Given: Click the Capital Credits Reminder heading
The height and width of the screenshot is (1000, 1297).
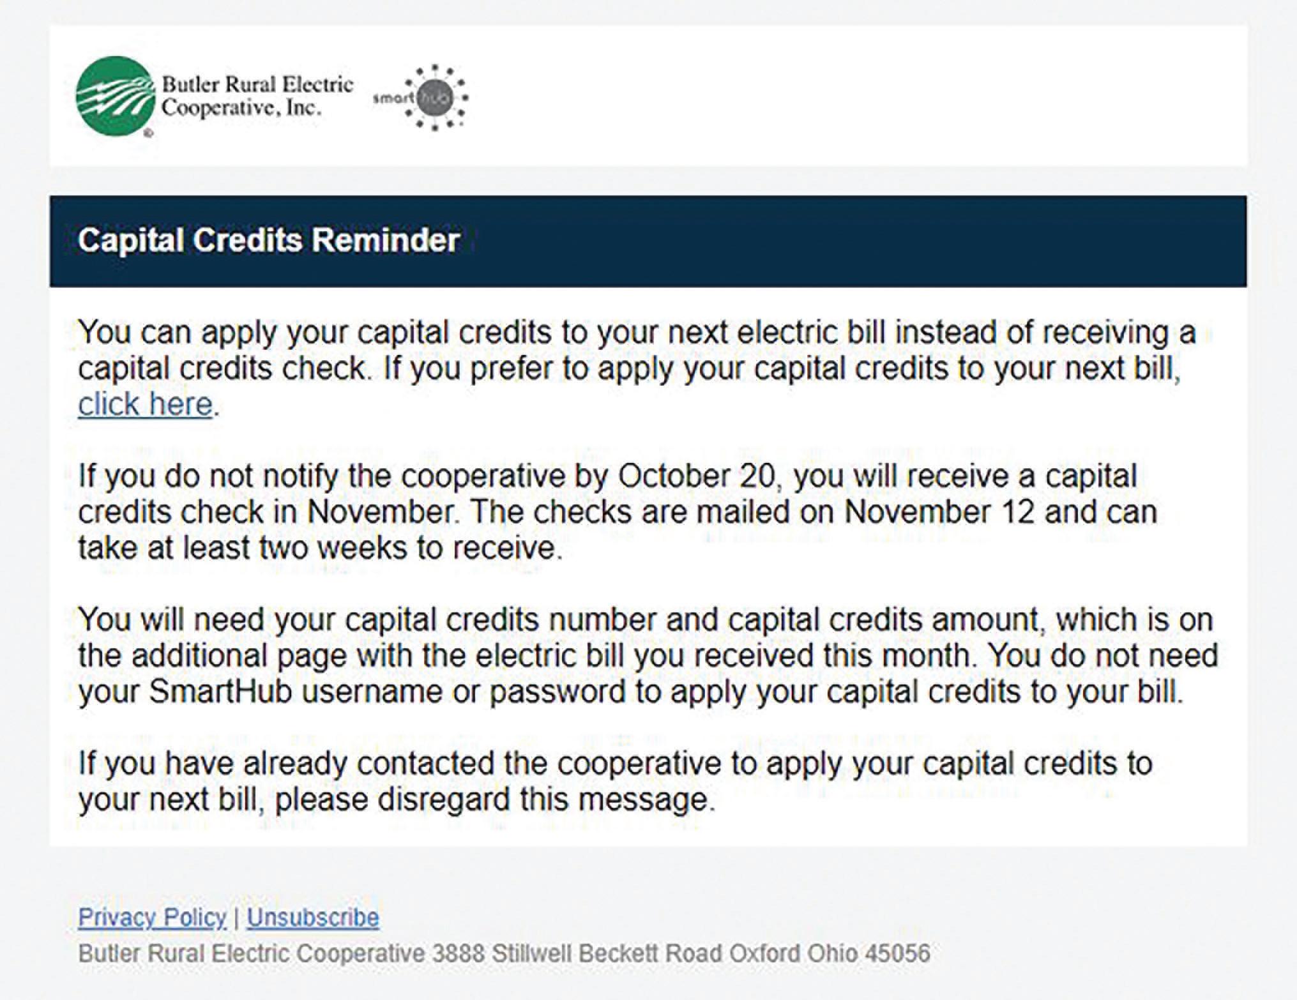Looking at the screenshot, I should click(268, 241).
